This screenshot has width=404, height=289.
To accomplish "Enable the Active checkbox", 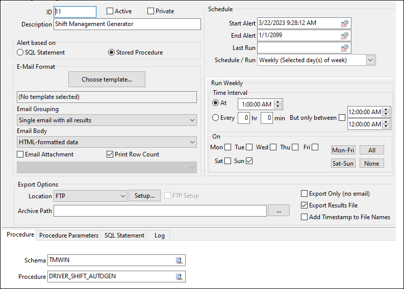I will (110, 11).
